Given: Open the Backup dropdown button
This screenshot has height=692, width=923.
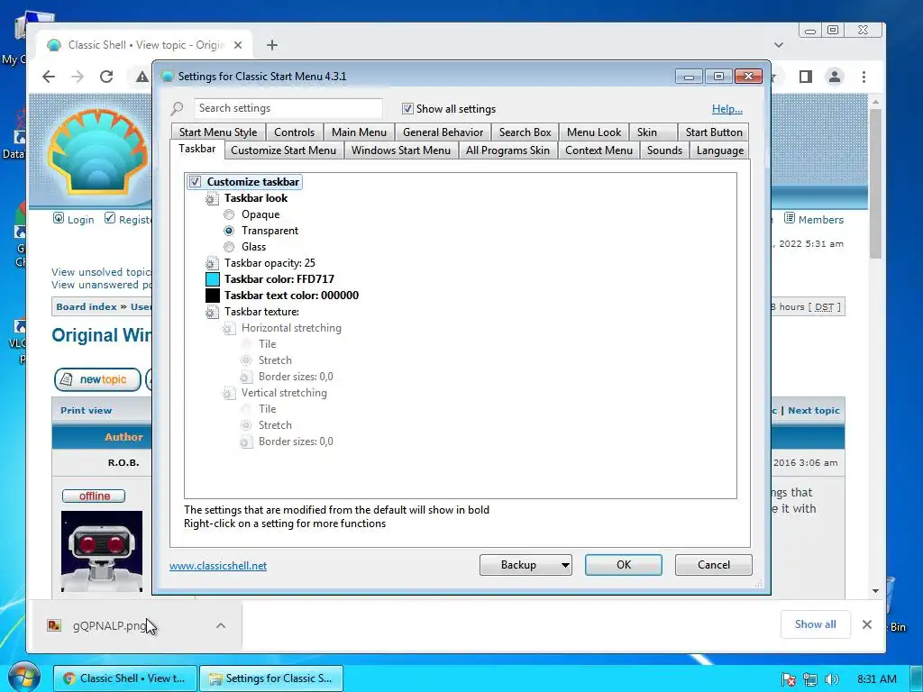Looking at the screenshot, I should click(x=525, y=565).
